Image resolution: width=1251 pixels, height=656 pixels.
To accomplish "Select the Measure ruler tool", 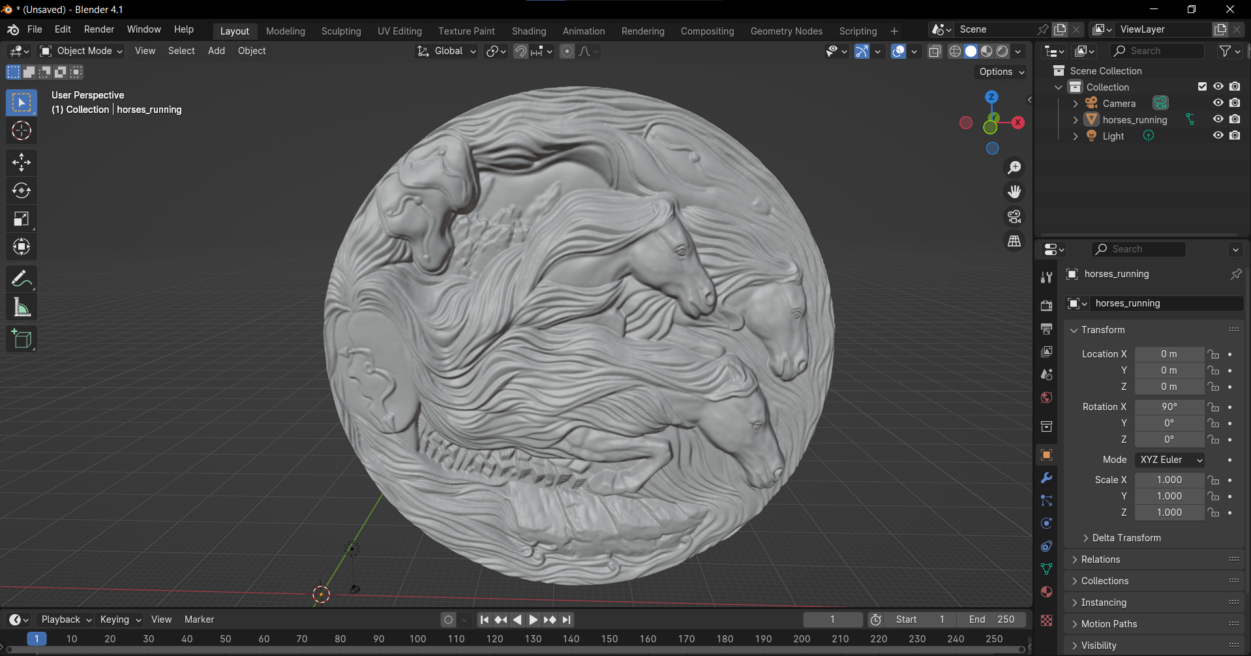I will (x=21, y=307).
